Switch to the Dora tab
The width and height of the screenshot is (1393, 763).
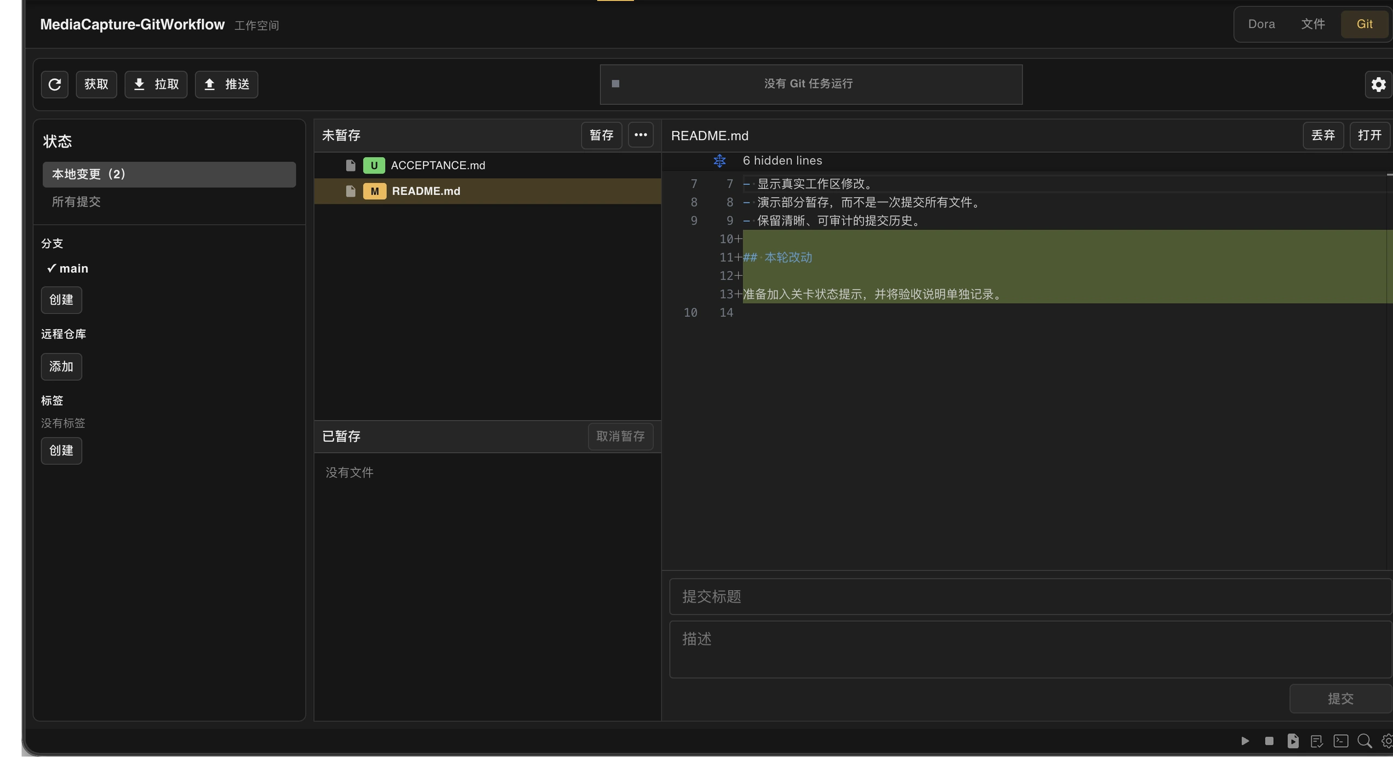(1261, 24)
